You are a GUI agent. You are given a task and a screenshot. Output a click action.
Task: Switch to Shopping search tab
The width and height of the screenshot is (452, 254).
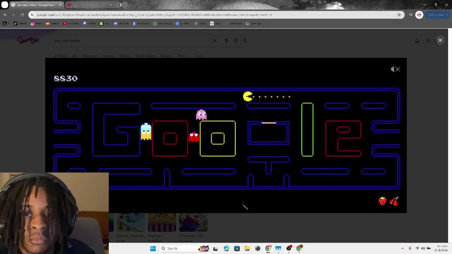point(89,56)
